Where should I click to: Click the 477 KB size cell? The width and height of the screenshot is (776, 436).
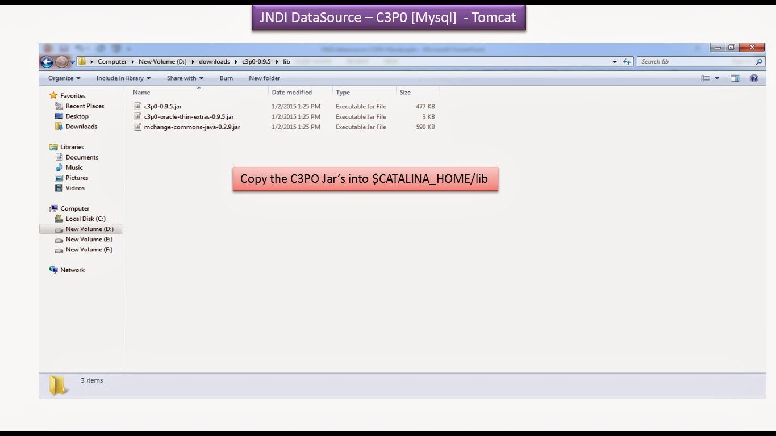tap(425, 106)
